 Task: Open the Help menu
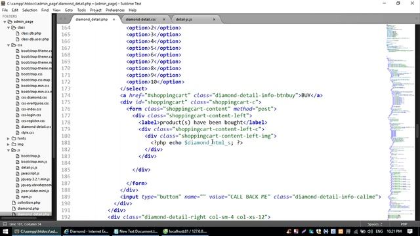click(133, 10)
